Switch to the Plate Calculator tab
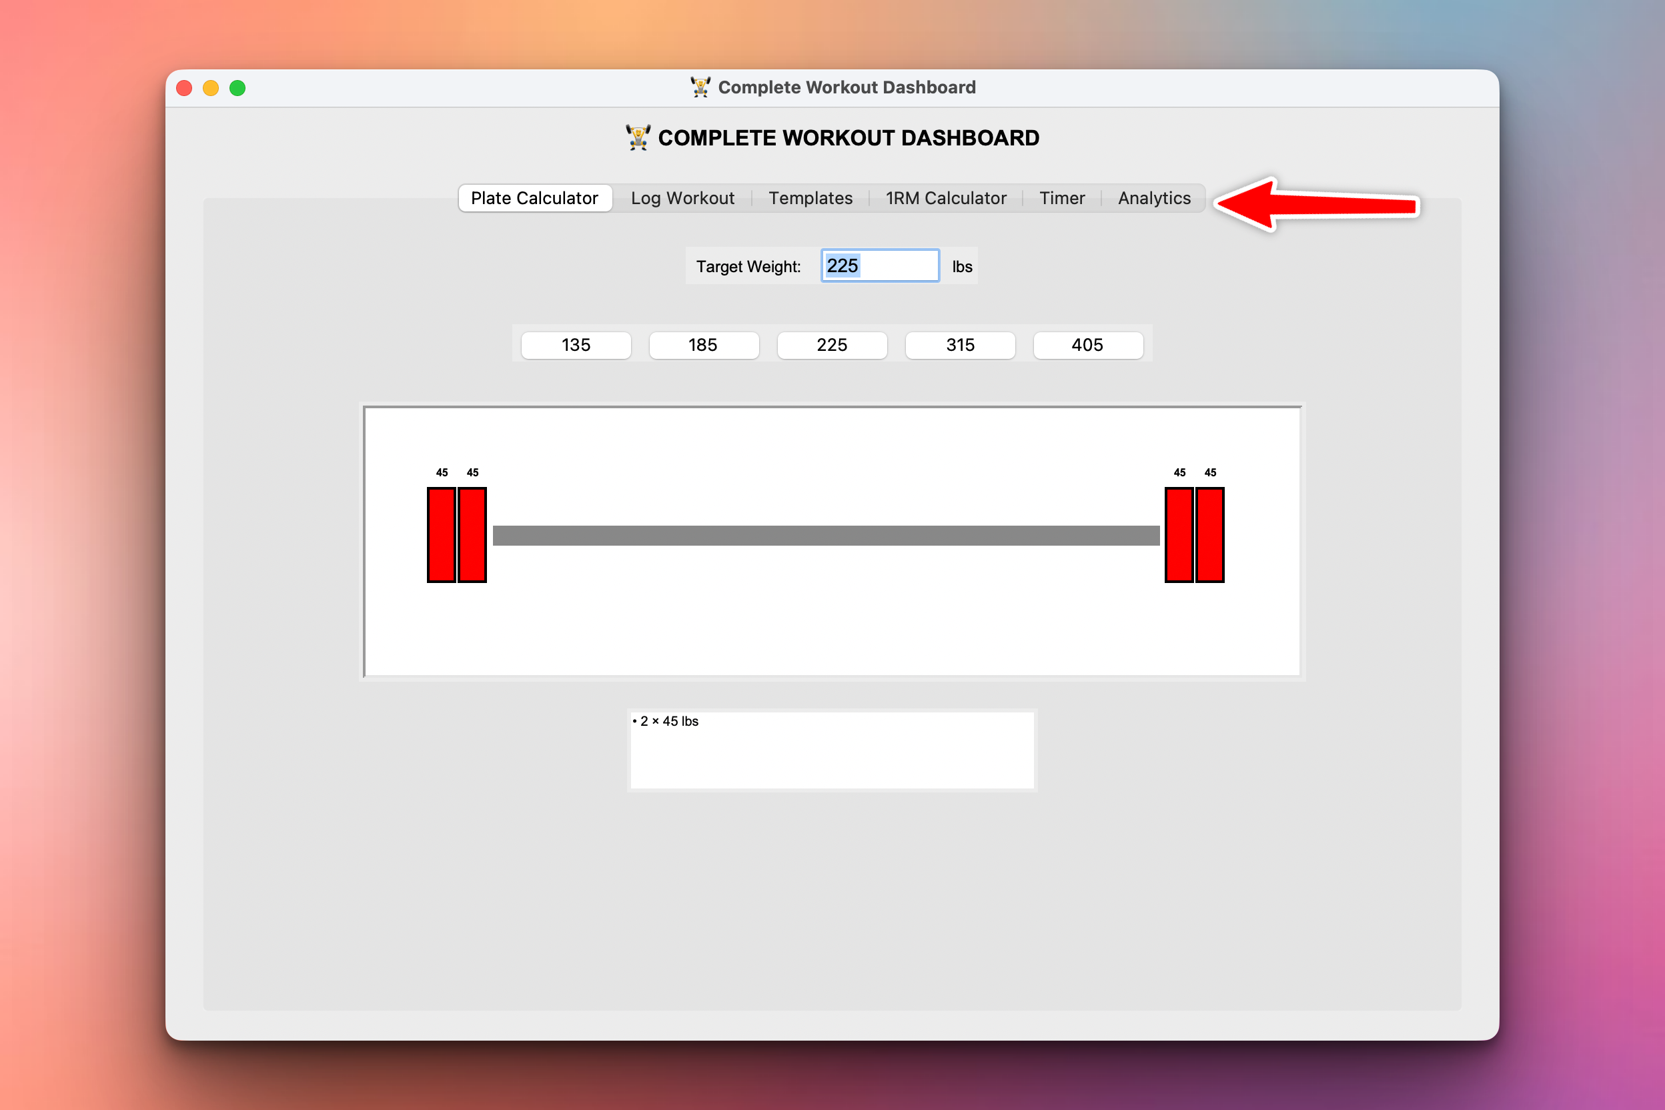The height and width of the screenshot is (1110, 1665). [534, 198]
